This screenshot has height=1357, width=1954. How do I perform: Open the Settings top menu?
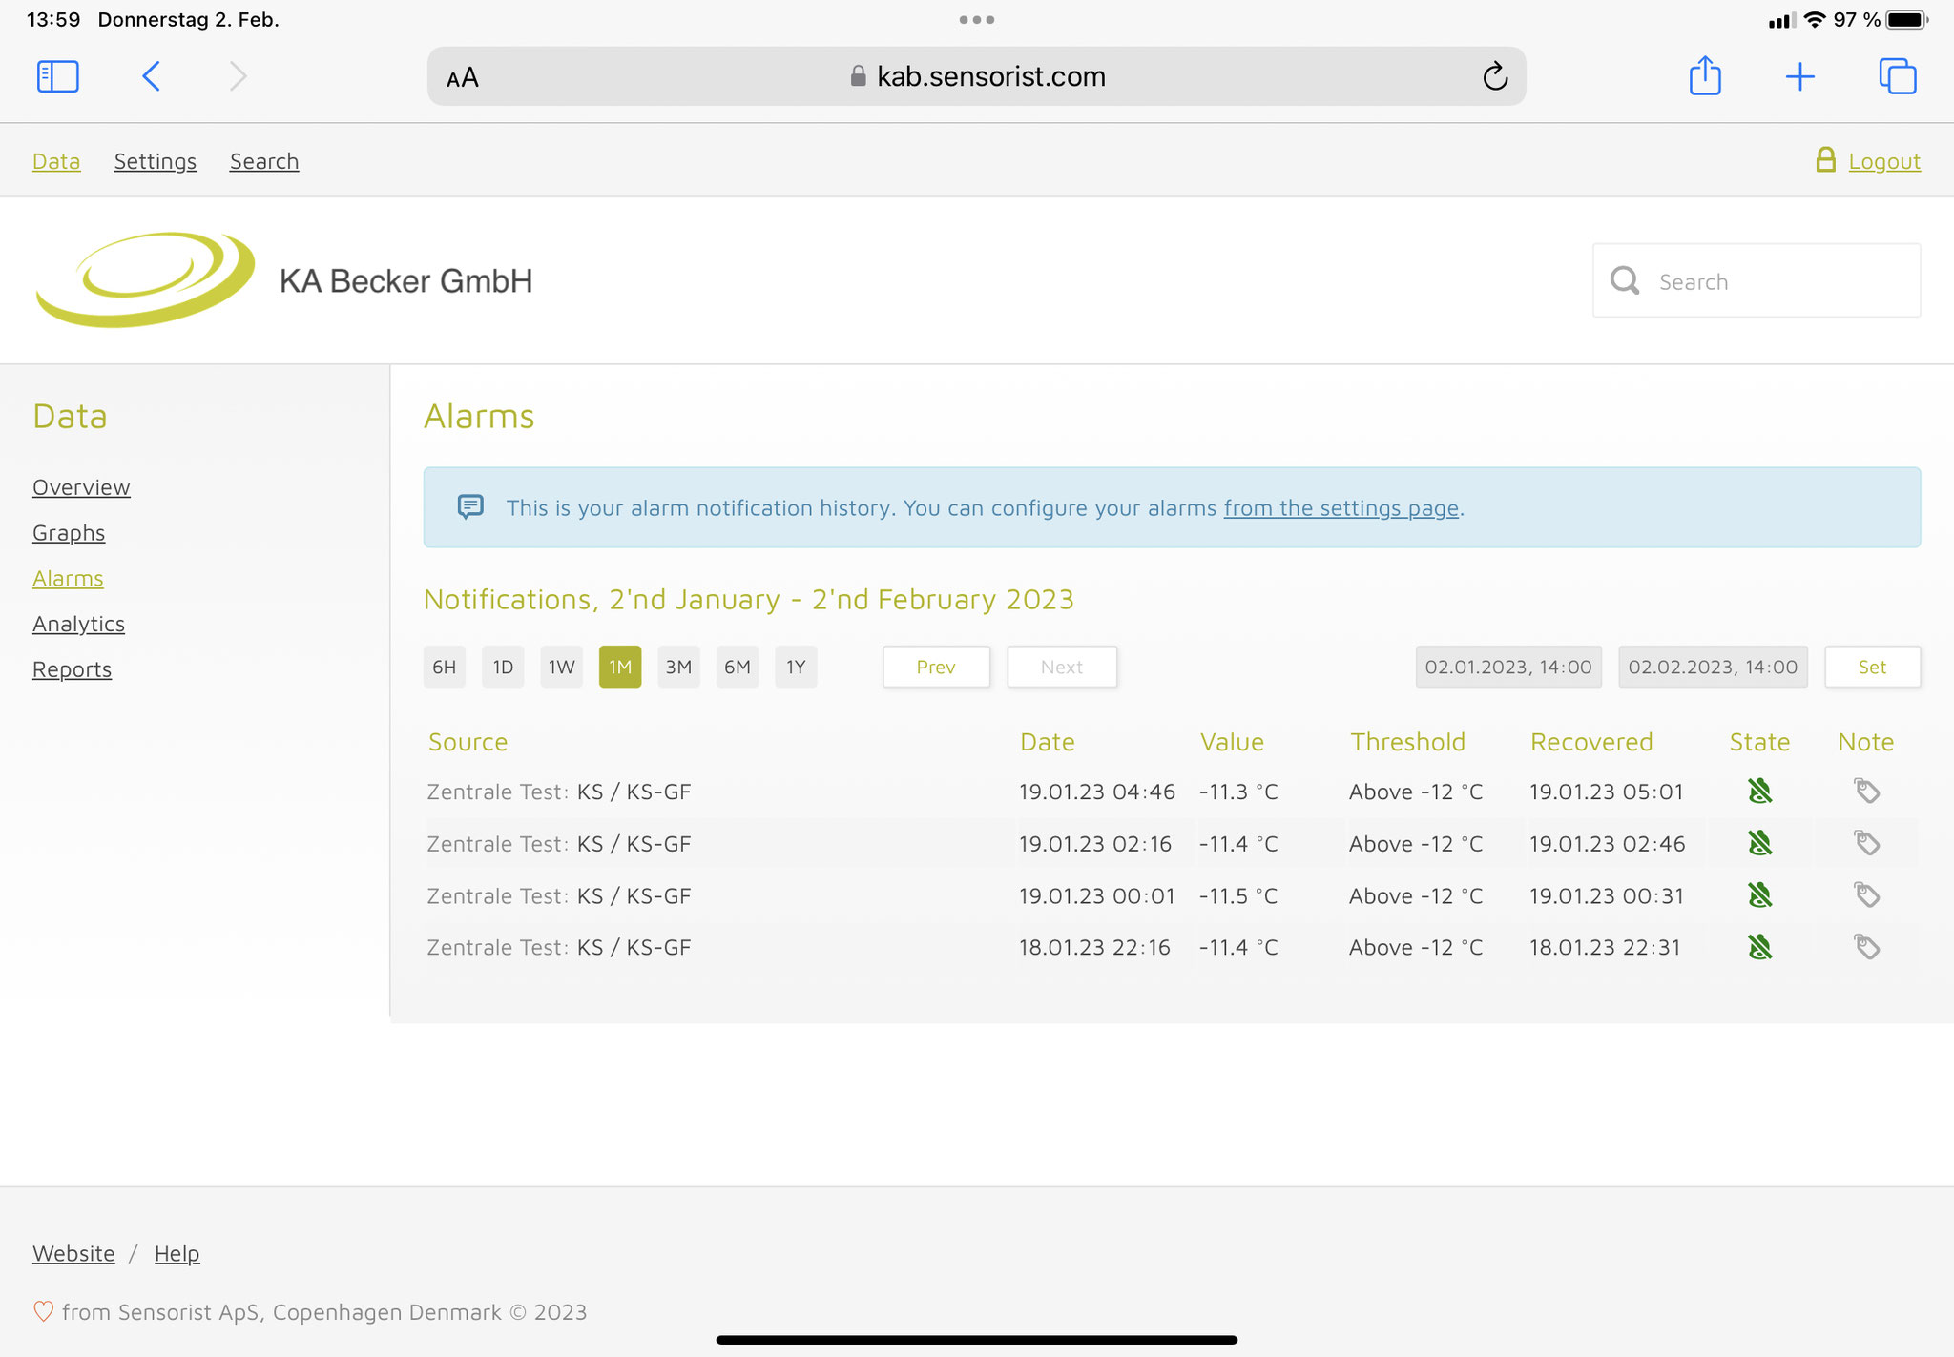[156, 161]
